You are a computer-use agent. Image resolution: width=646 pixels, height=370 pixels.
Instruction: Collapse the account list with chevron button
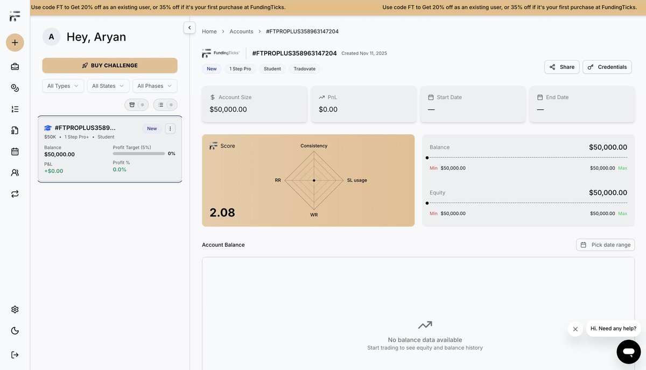pyautogui.click(x=189, y=27)
